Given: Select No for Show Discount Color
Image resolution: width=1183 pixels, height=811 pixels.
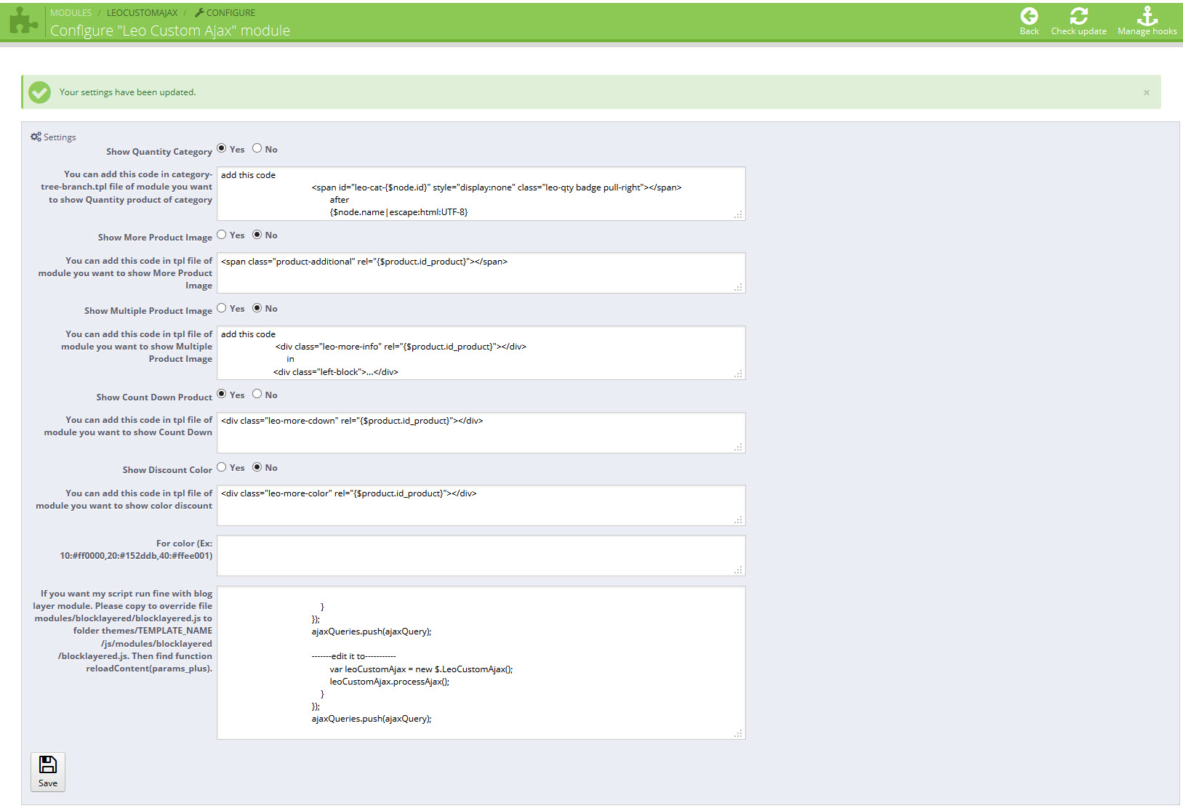Looking at the screenshot, I should point(257,467).
